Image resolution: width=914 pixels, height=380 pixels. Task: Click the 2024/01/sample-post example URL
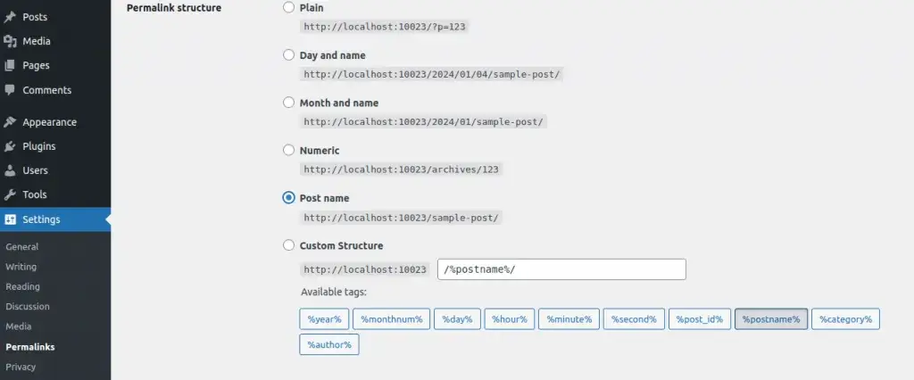[x=424, y=122]
